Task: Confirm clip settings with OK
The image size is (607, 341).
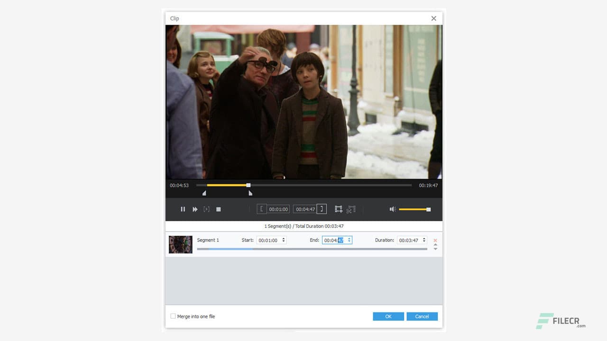Action: [388, 316]
